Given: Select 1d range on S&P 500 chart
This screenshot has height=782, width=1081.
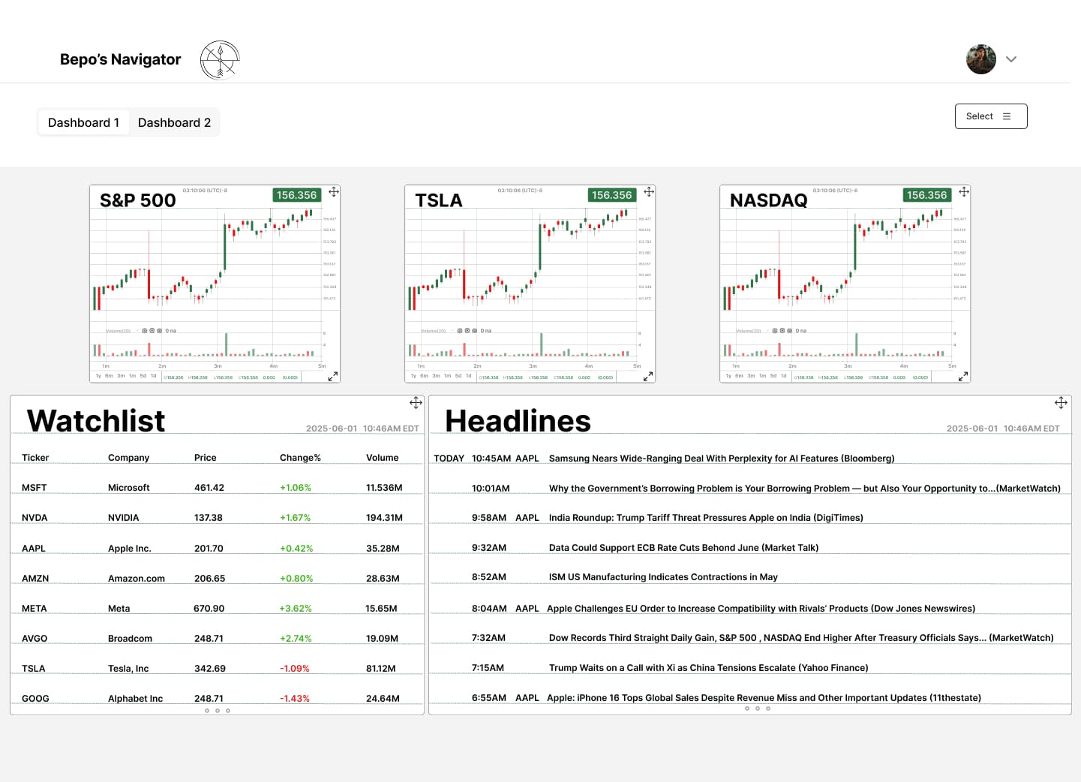Looking at the screenshot, I should (154, 376).
